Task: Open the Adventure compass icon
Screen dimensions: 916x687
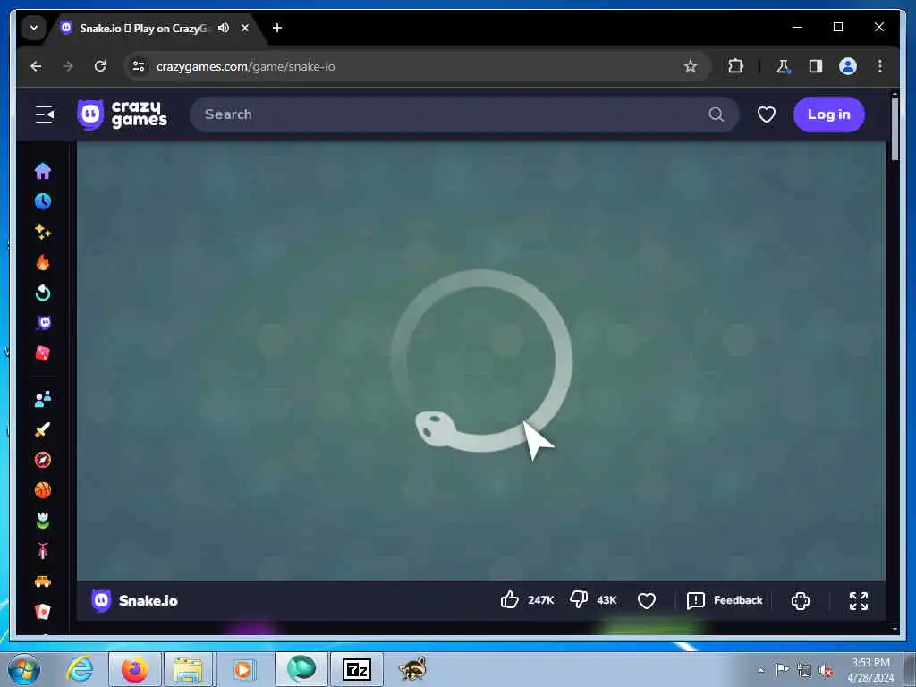Action: (43, 461)
